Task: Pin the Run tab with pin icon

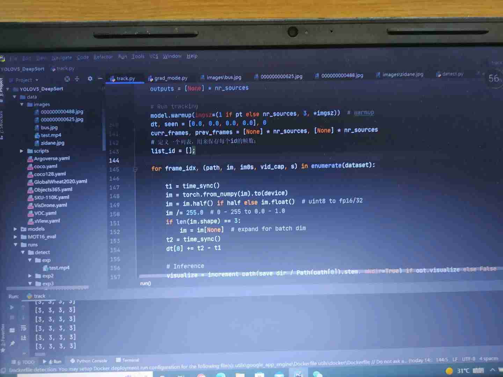Action: tap(12, 343)
